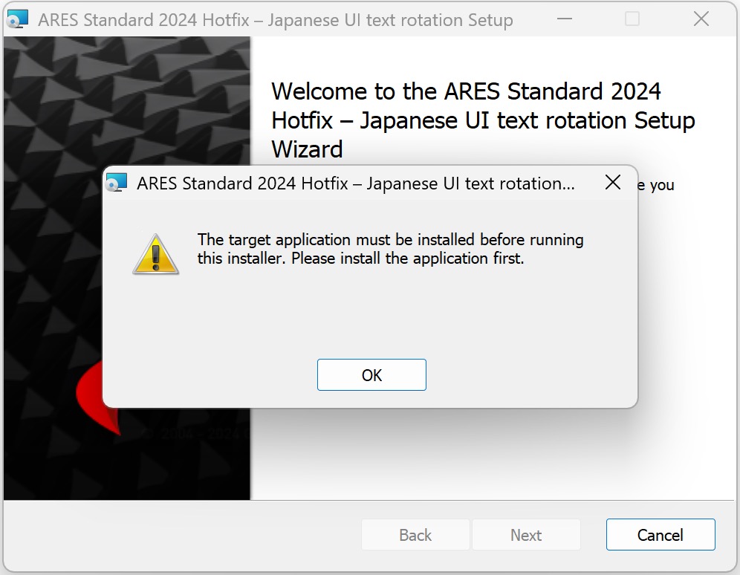Click the warning dialog's title text

click(356, 183)
